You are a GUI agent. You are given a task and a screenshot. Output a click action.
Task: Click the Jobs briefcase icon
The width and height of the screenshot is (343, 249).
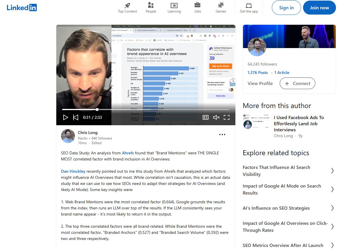pyautogui.click(x=197, y=5)
